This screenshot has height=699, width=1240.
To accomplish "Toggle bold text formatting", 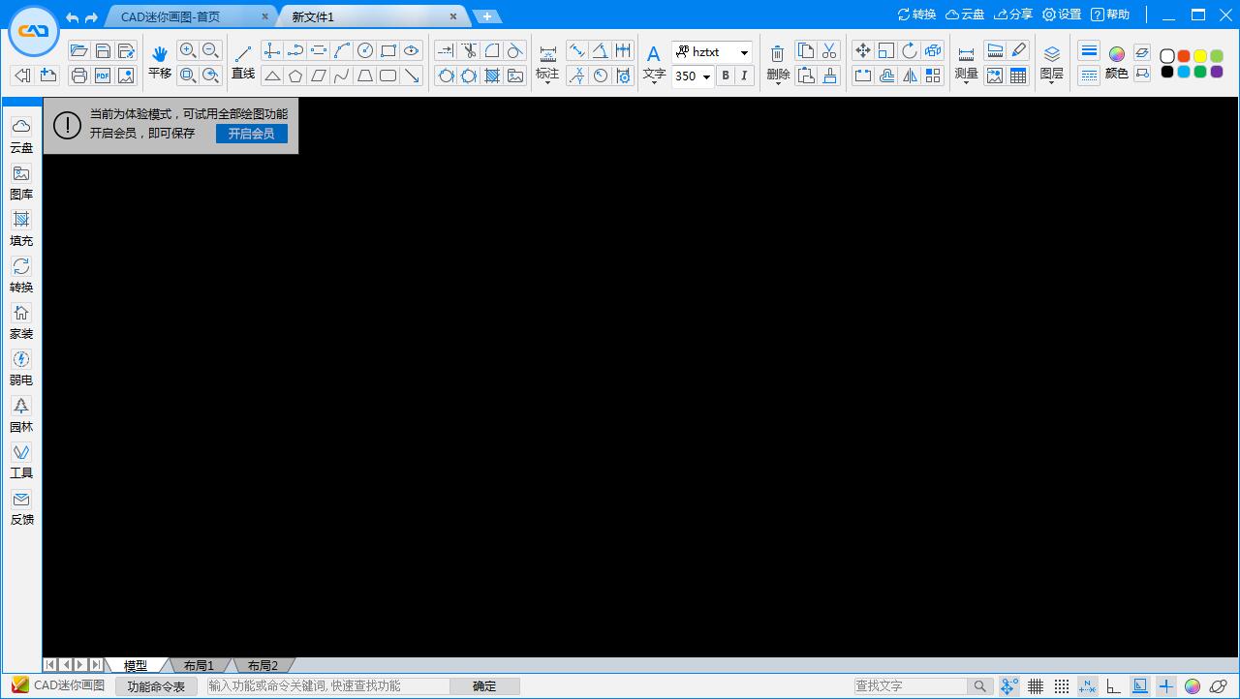I will [725, 76].
